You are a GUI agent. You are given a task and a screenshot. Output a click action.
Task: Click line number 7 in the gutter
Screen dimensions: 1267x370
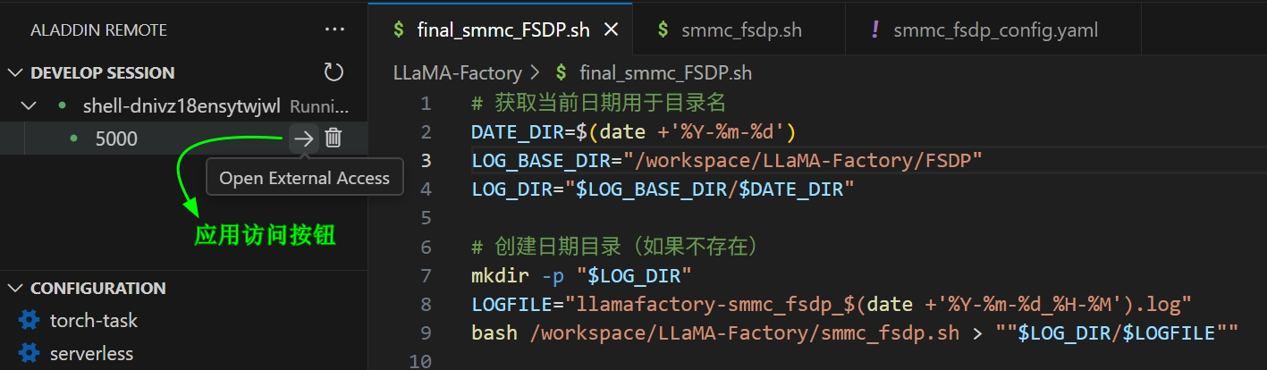pos(425,274)
